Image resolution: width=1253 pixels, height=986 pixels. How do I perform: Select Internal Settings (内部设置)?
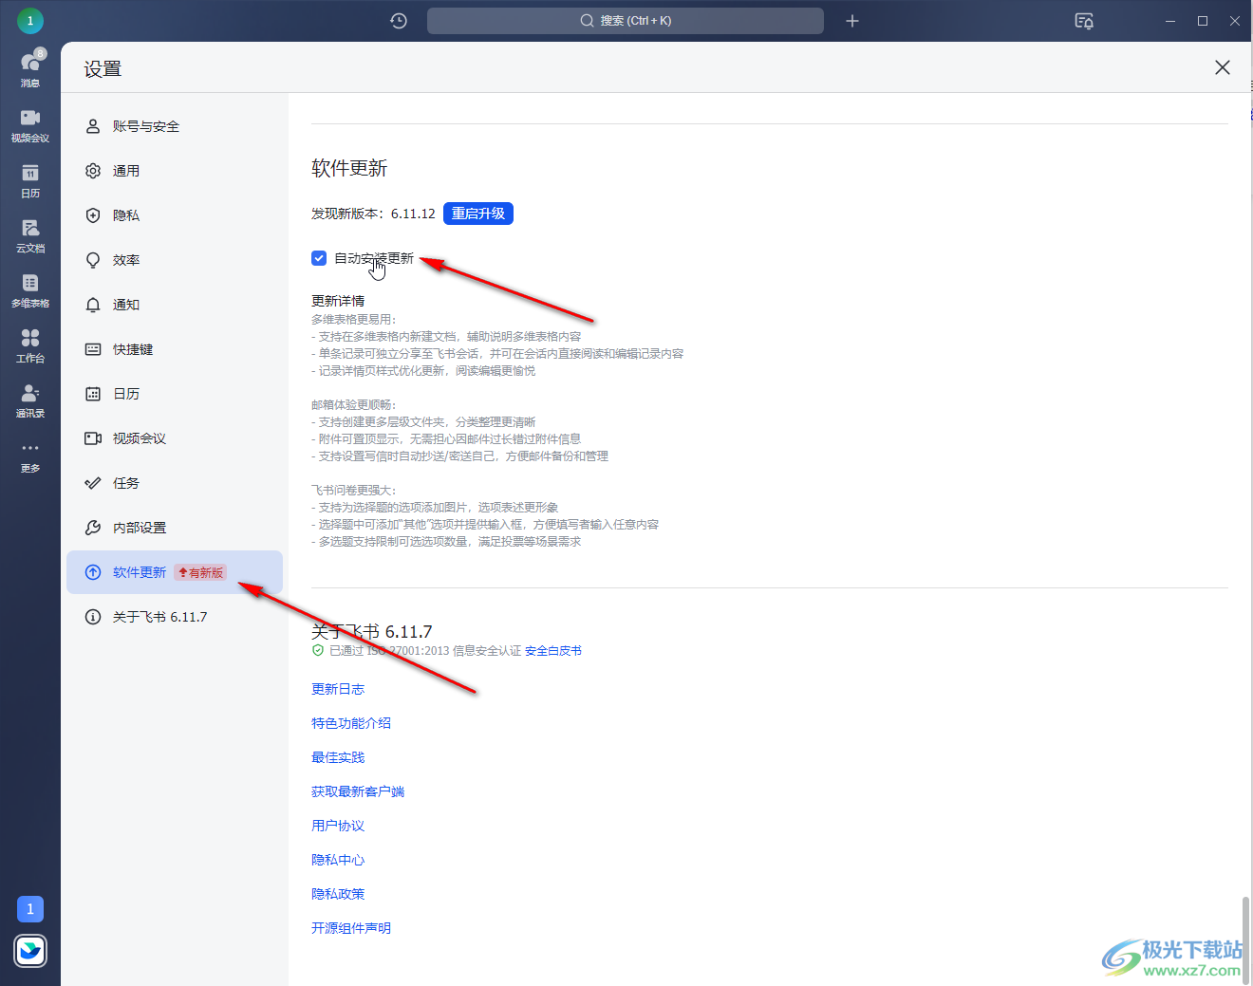tap(175, 528)
